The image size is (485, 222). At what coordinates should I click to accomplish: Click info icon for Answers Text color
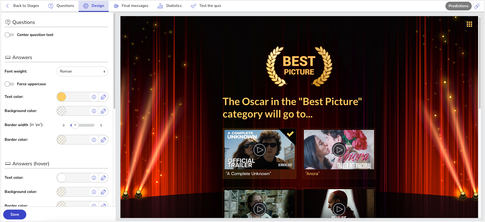[94, 97]
